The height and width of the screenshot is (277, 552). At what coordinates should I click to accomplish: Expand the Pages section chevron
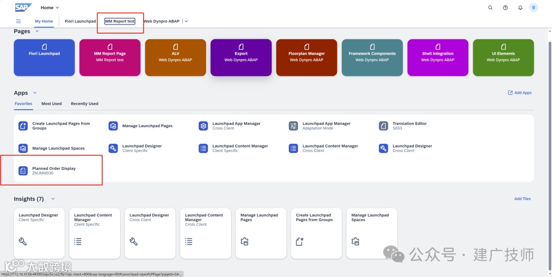click(x=37, y=31)
